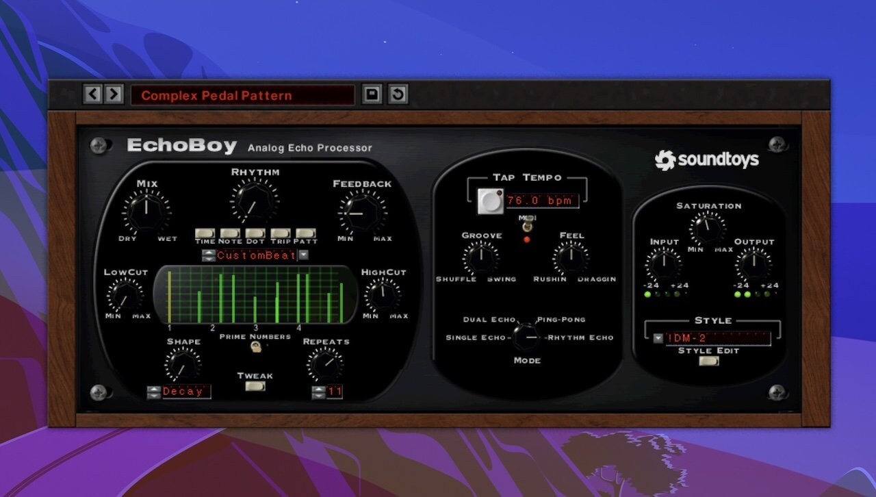This screenshot has height=497, width=876.
Task: Open the Complex Pedal Pattern preset name field
Action: click(243, 95)
